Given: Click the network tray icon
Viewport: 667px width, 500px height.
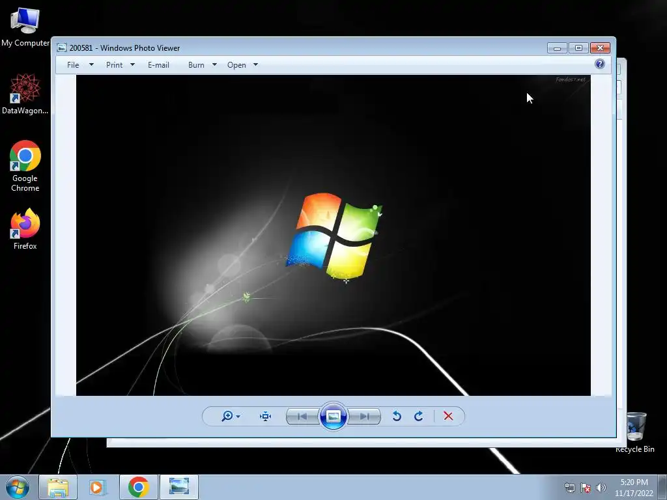Looking at the screenshot, I should 569,488.
